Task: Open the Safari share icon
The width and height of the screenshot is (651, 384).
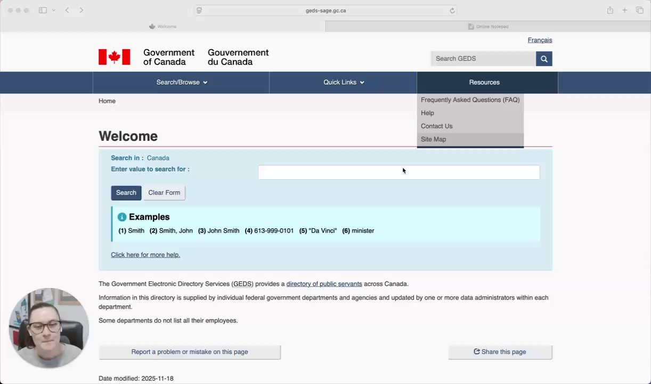Action: point(610,10)
